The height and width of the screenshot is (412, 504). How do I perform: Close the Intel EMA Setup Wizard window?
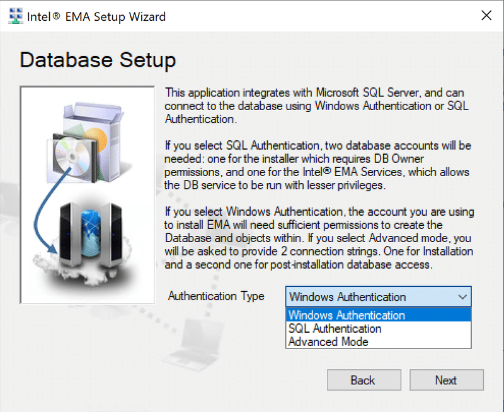pyautogui.click(x=486, y=16)
